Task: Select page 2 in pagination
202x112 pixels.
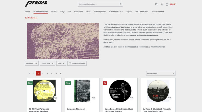Action: click(43, 73)
